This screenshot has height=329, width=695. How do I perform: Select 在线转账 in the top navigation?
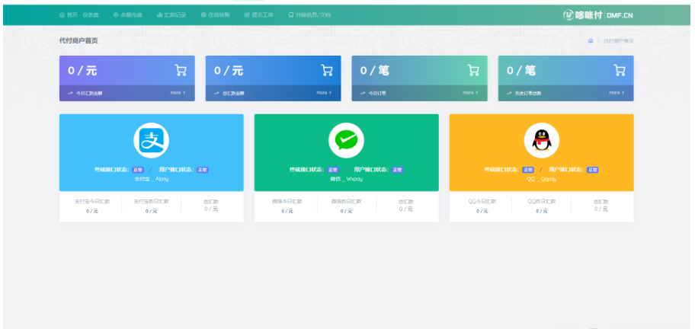pos(215,15)
